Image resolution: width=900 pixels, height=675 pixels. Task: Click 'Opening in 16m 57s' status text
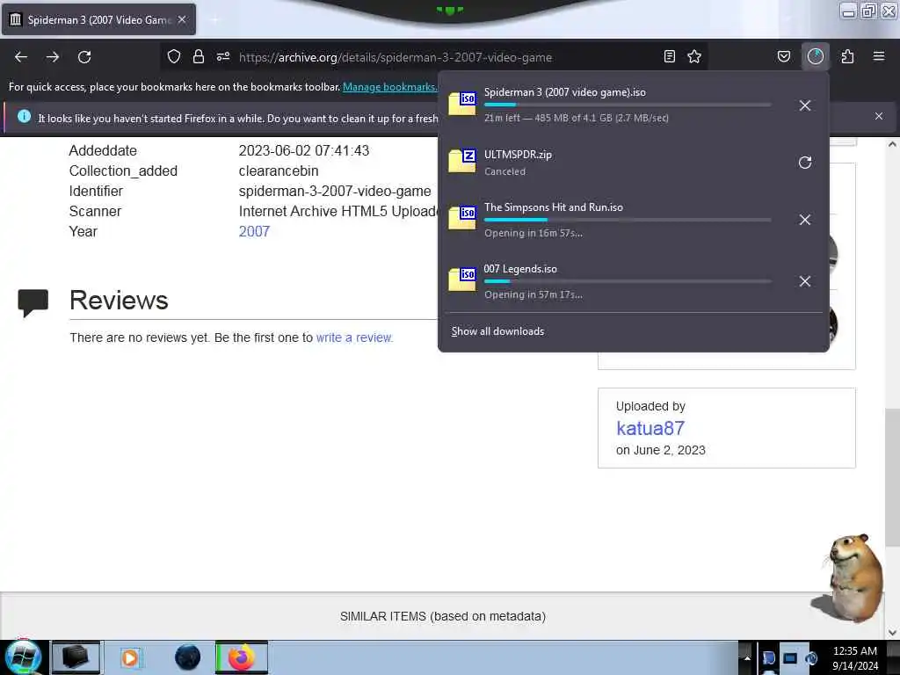(533, 233)
